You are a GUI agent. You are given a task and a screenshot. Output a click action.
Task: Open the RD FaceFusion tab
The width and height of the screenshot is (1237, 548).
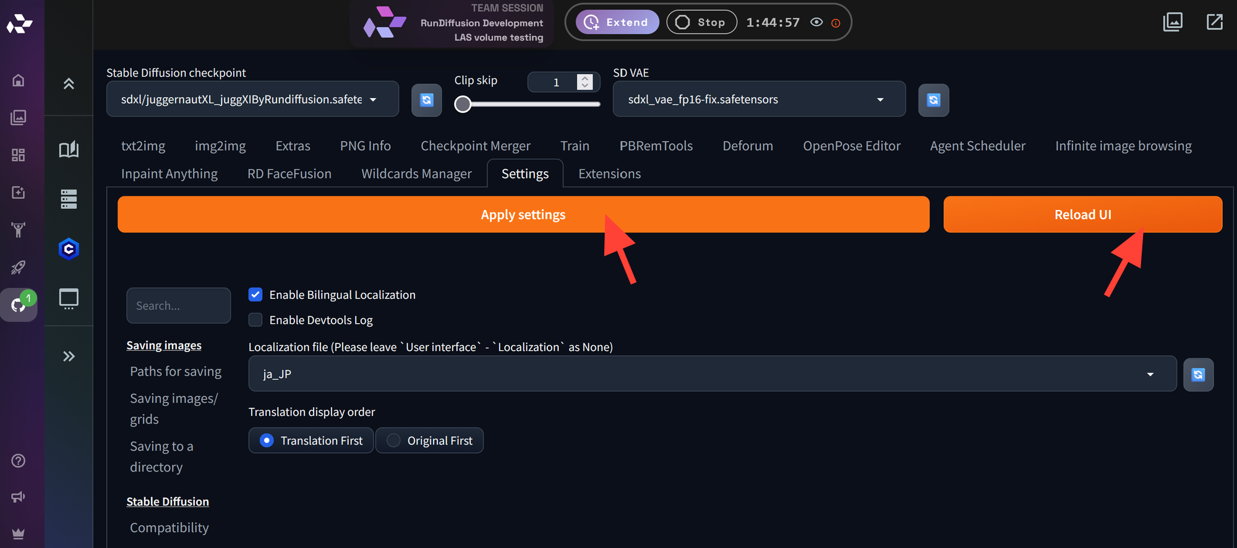[289, 174]
